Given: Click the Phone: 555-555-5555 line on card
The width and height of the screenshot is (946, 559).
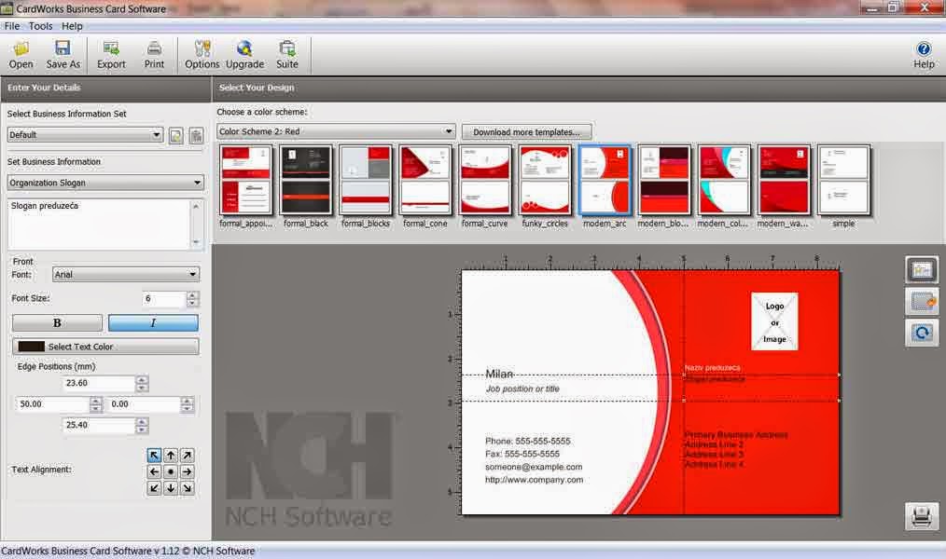Looking at the screenshot, I should coord(527,441).
